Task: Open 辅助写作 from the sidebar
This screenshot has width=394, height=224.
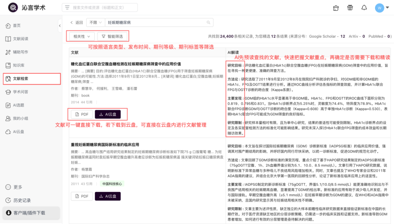Action: (20, 52)
